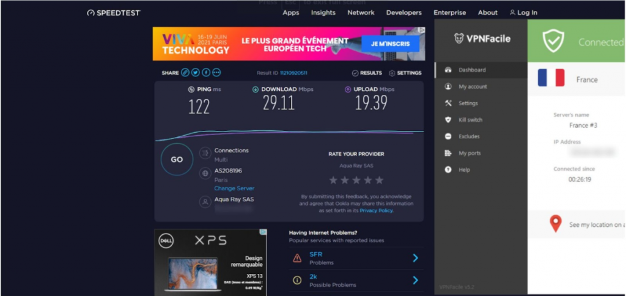626x296 pixels.
Task: Click the VPNFacile lion logo
Action: (458, 39)
